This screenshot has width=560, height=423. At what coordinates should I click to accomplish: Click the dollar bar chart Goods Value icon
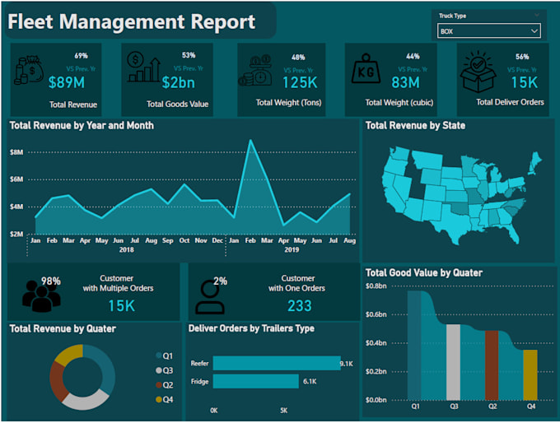[x=143, y=67]
